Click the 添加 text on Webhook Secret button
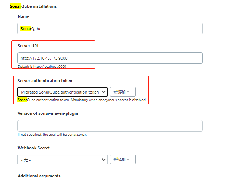The width and height of the screenshot is (243, 183). (x=122, y=160)
